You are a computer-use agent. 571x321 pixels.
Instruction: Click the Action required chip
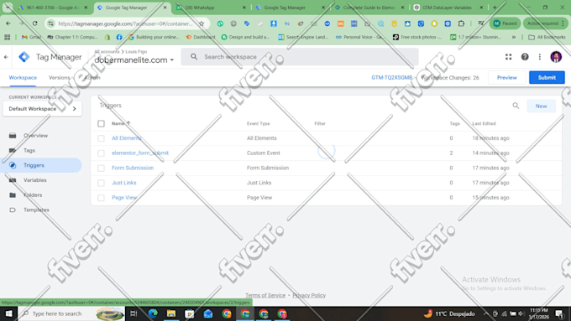point(546,23)
